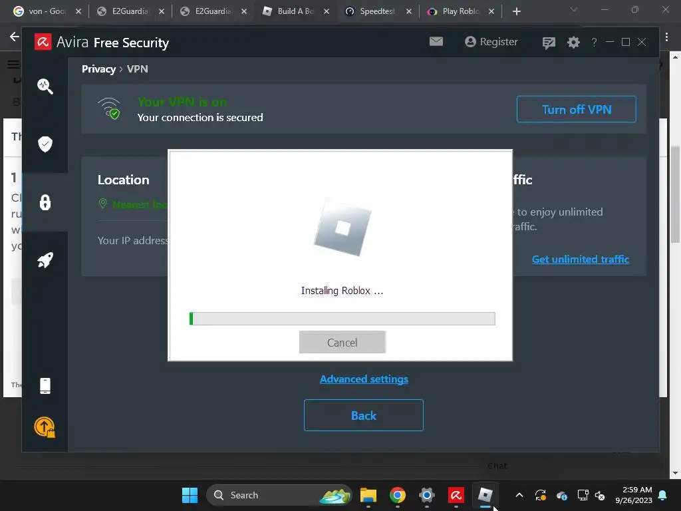Click the location pin icon
This screenshot has height=511, width=681.
(x=103, y=204)
